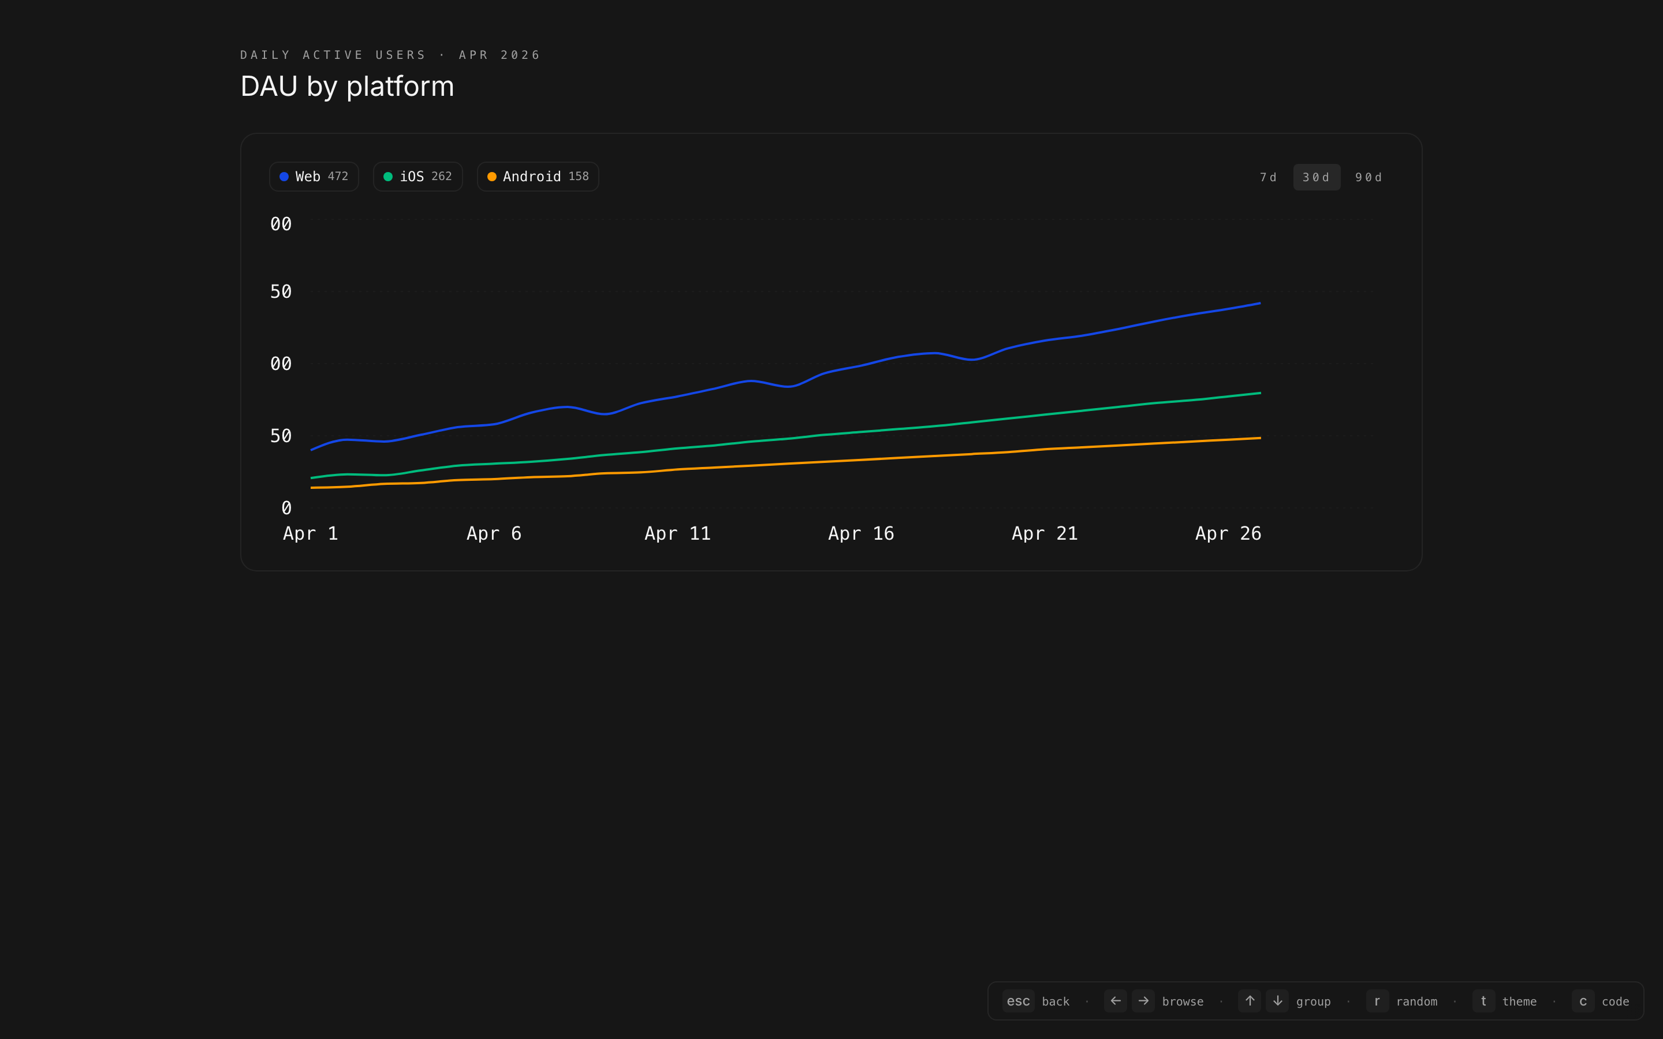Click the esc back key
Screen dimensions: 1663x1039
[x=1018, y=1001]
